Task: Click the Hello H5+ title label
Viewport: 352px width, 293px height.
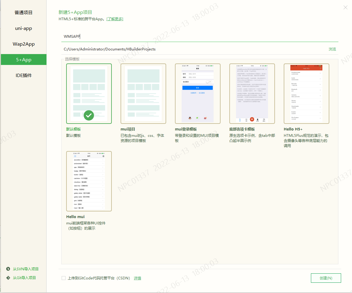Action: (x=293, y=129)
